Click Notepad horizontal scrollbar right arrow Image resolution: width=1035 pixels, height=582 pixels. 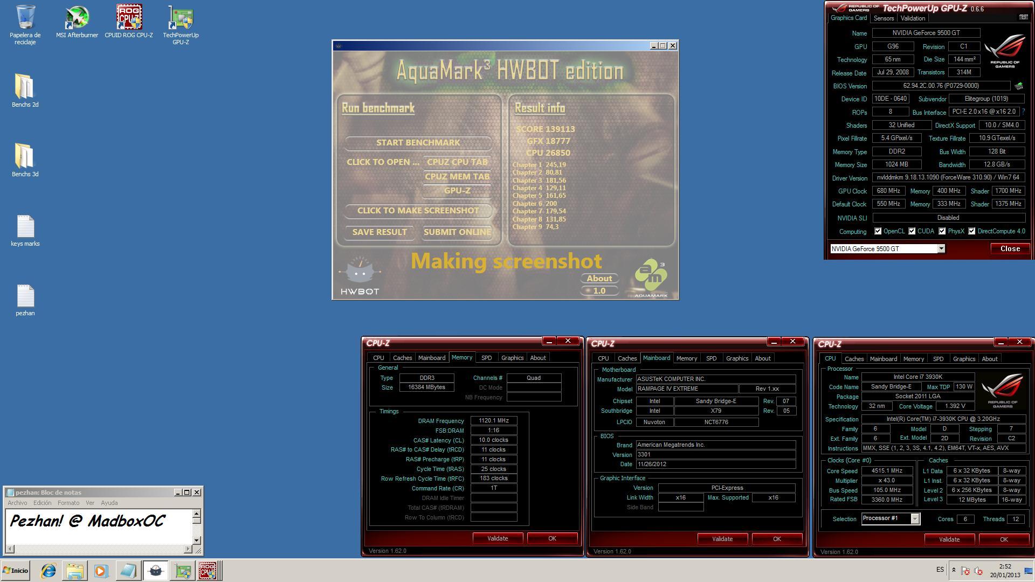(x=188, y=549)
